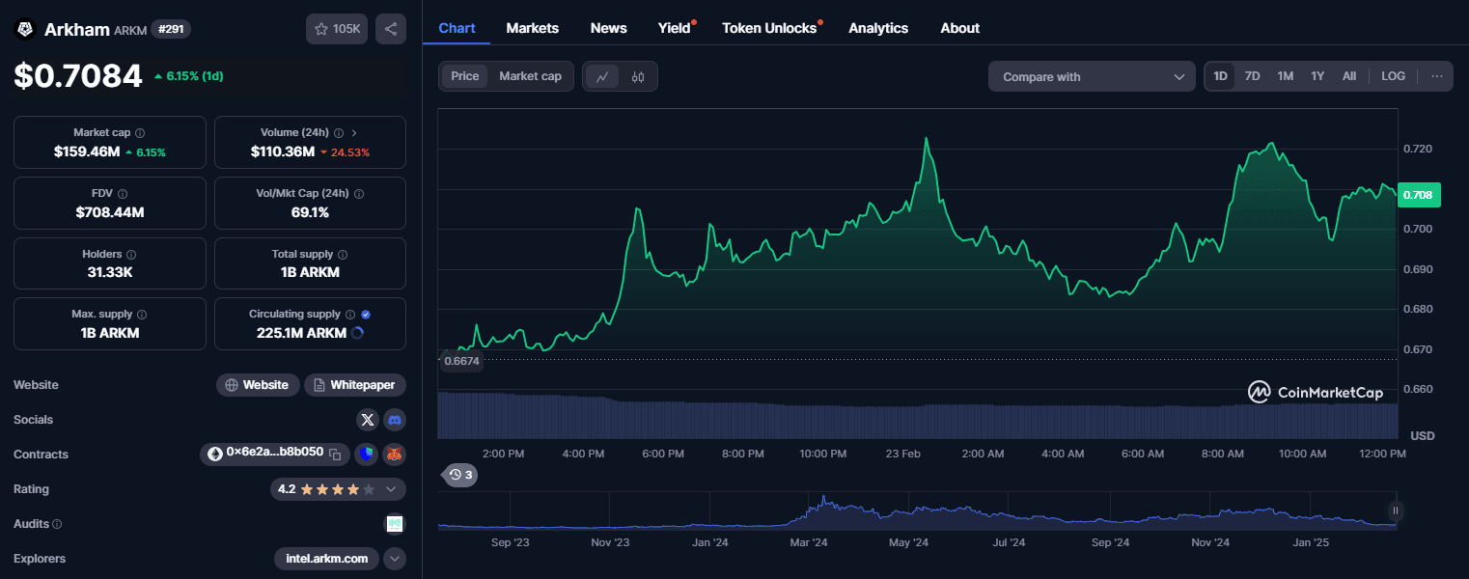Copy the contract address 0x6e2a...b8b050
Image resolution: width=1469 pixels, height=579 pixels.
point(335,454)
